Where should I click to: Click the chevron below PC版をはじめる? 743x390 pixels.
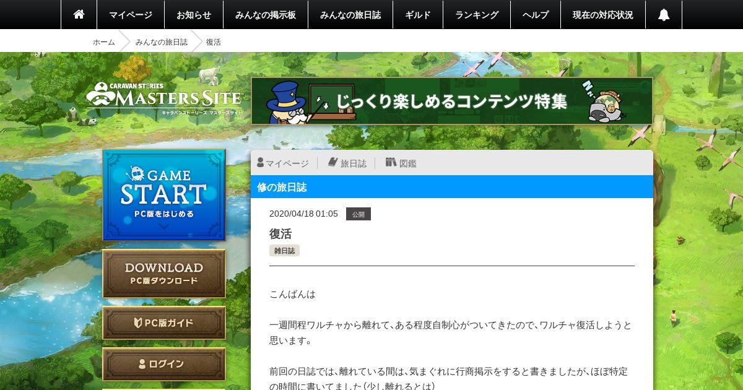[163, 227]
